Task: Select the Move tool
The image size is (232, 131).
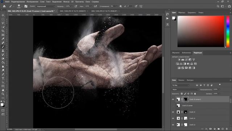Action: [3, 15]
